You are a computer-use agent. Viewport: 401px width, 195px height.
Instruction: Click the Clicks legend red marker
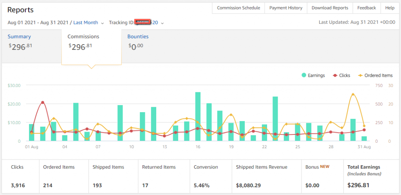coord(335,75)
